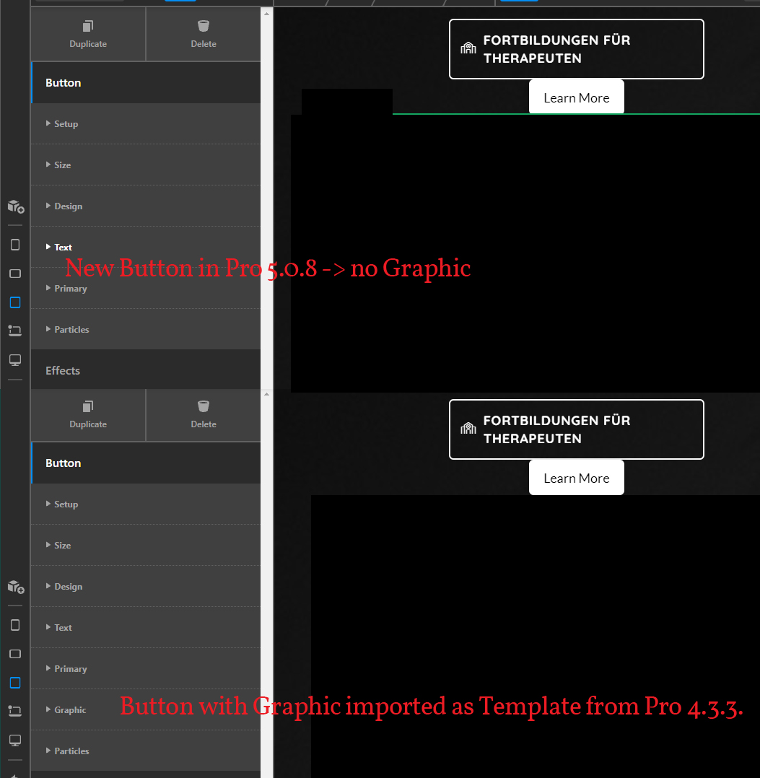Select portrait phone breakpoint in upper sidebar
This screenshot has height=778, width=760.
pos(15,245)
